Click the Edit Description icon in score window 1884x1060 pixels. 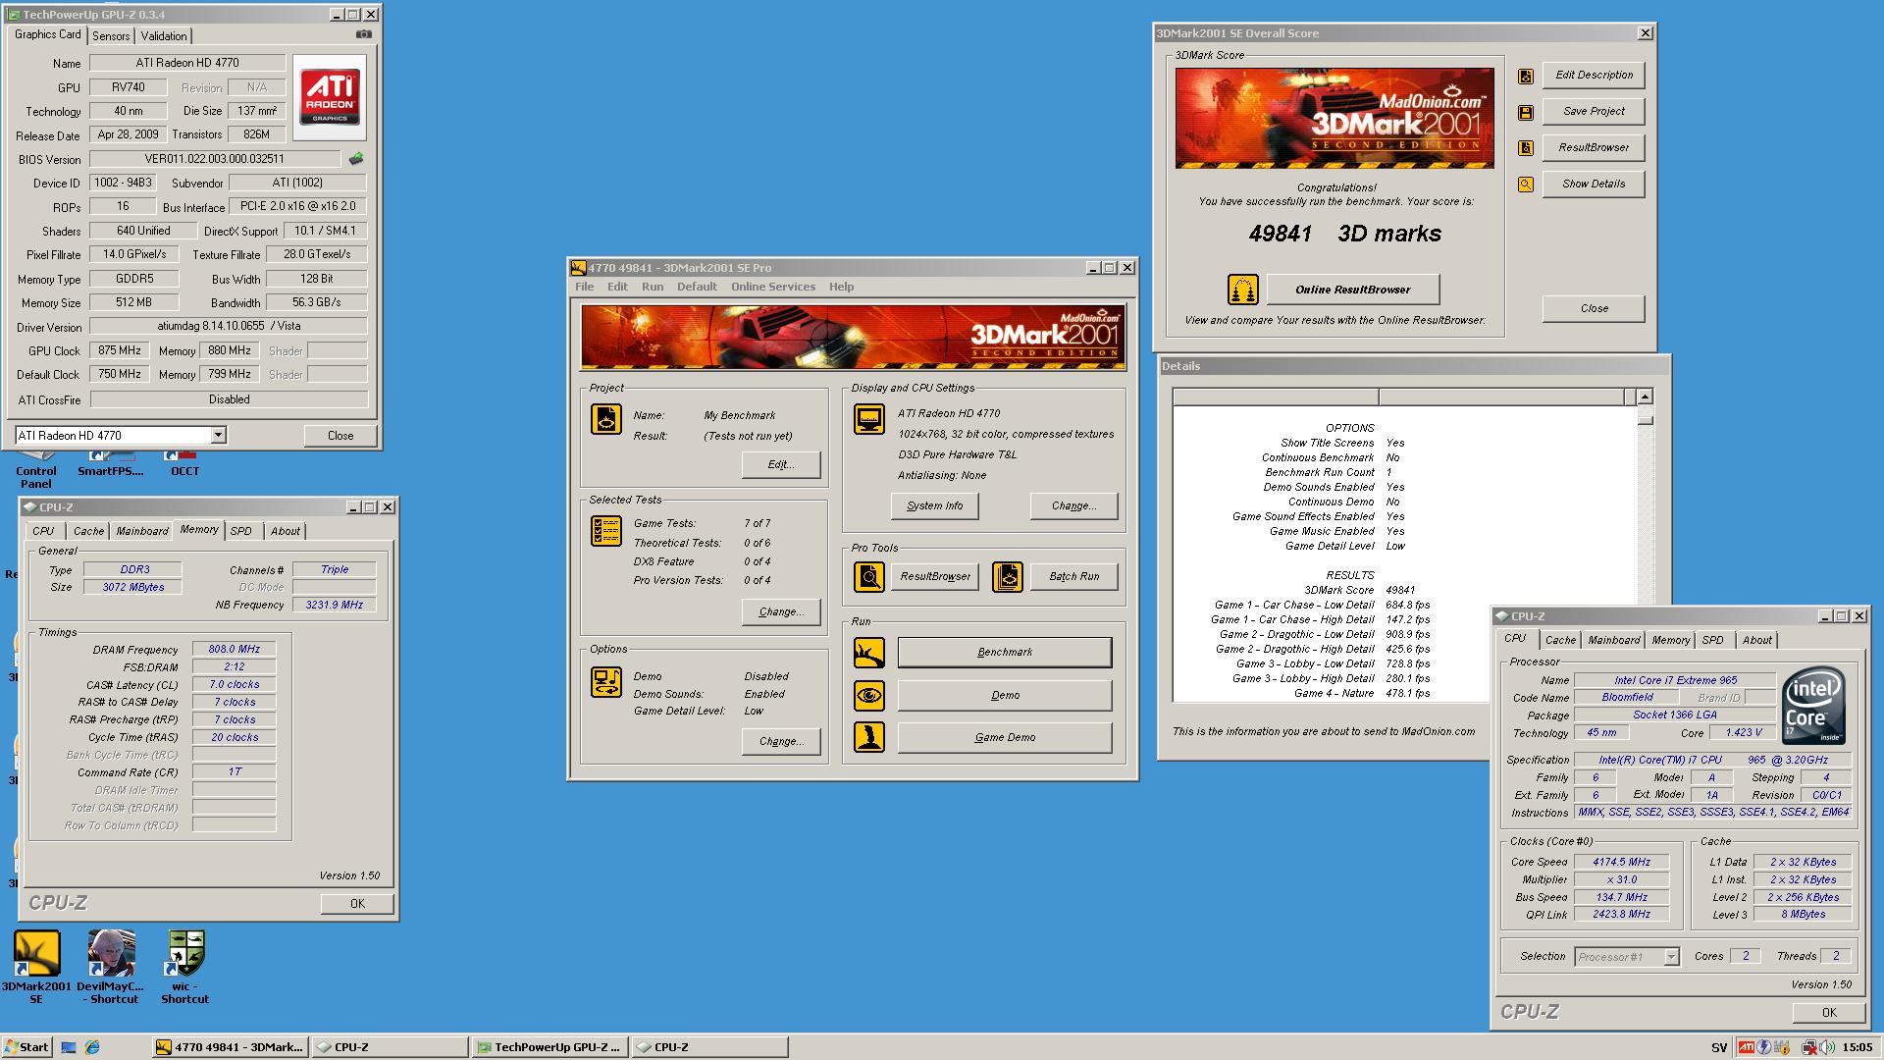(1526, 76)
